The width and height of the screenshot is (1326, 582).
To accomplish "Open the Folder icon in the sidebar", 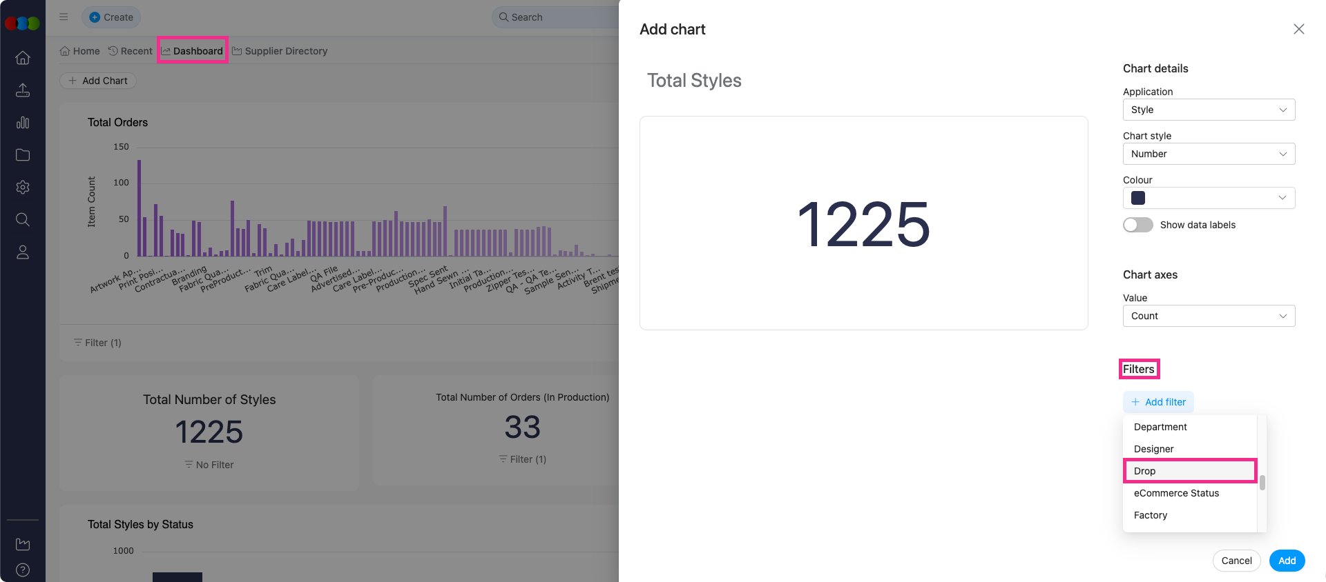I will 23,154.
